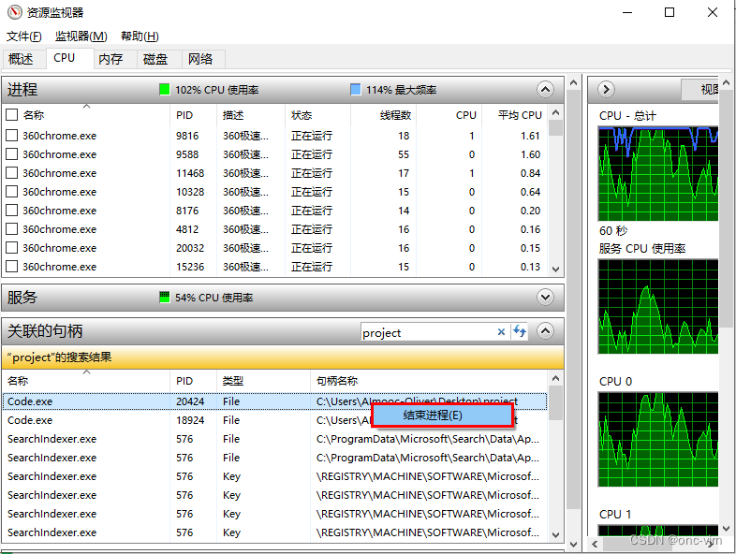Check the 360chrome.exe box with PID 4812
This screenshot has width=736, height=554.
pos(12,229)
